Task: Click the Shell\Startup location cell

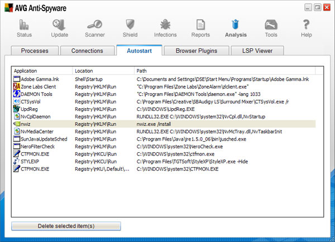Action: point(89,79)
